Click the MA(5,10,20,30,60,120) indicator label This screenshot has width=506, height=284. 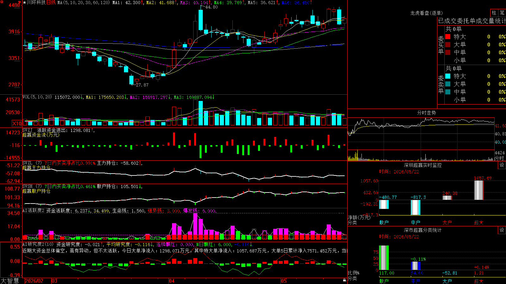83,3
